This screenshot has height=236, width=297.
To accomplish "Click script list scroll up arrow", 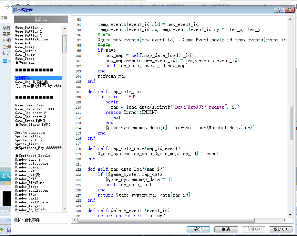I will coord(65,28).
